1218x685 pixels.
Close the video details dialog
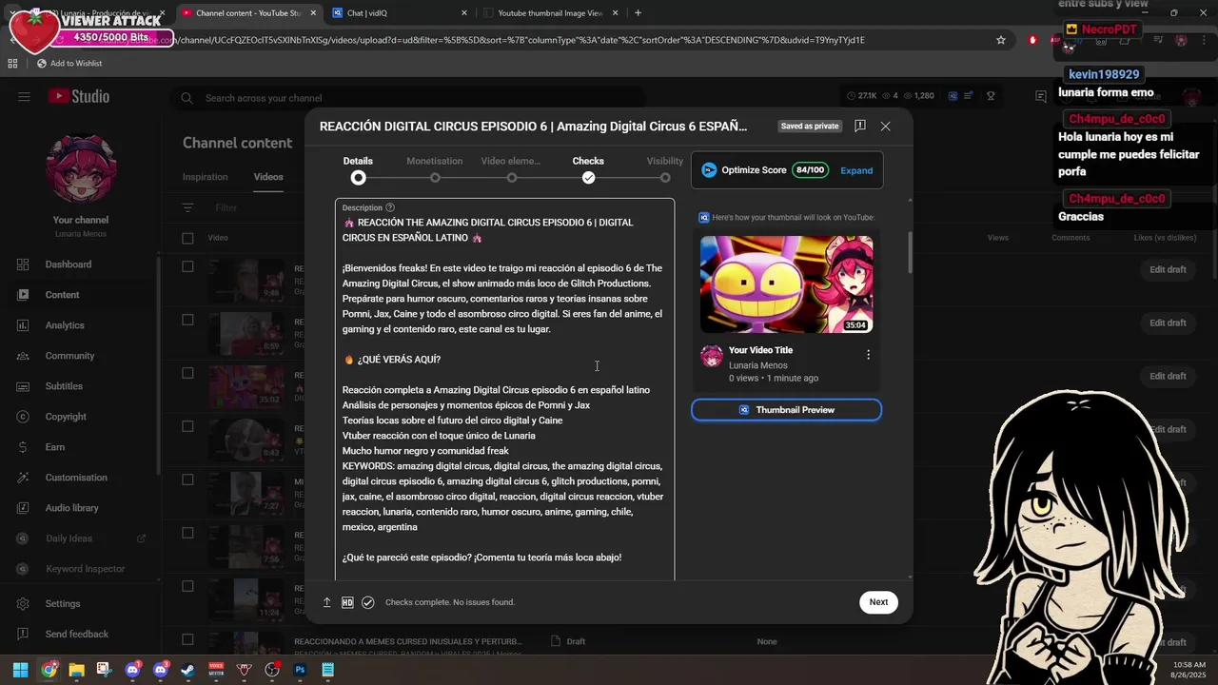[x=886, y=126]
